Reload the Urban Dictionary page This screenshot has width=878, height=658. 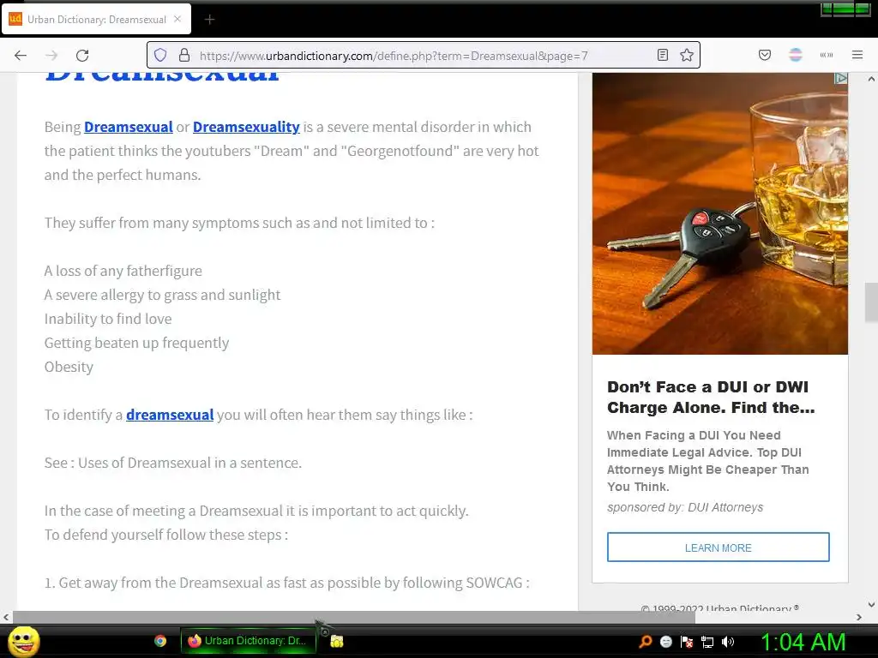tap(82, 56)
